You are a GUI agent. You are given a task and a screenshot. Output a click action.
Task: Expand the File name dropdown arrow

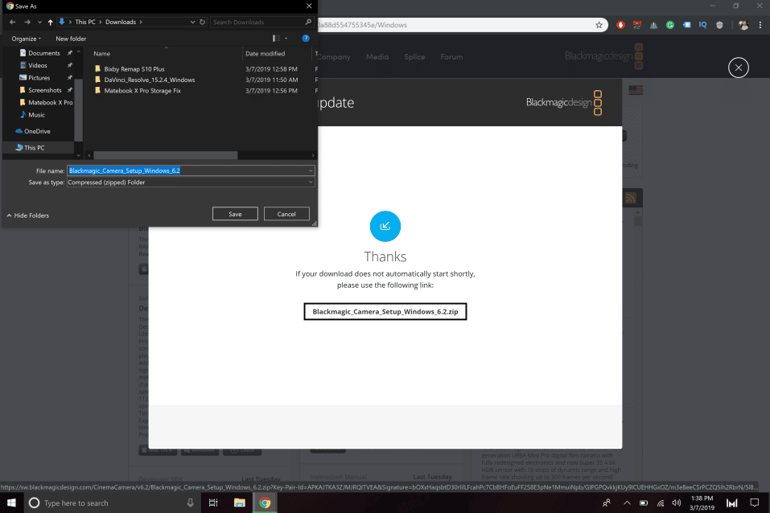coord(311,170)
